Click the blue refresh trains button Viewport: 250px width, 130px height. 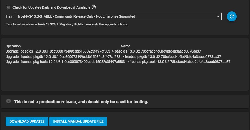pos(232,16)
